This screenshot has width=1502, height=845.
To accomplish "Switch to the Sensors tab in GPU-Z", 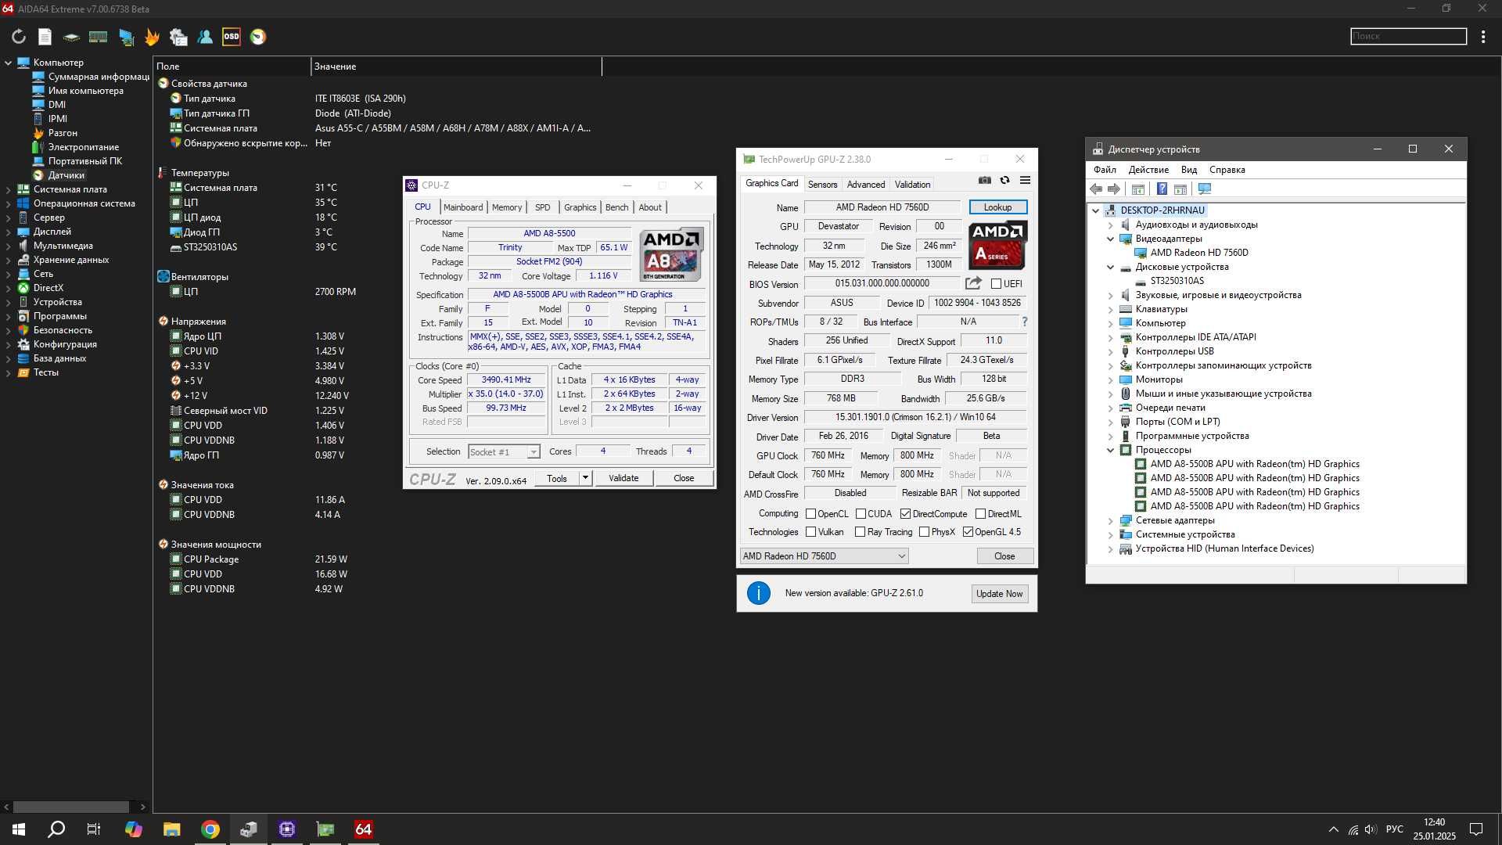I will [x=822, y=185].
